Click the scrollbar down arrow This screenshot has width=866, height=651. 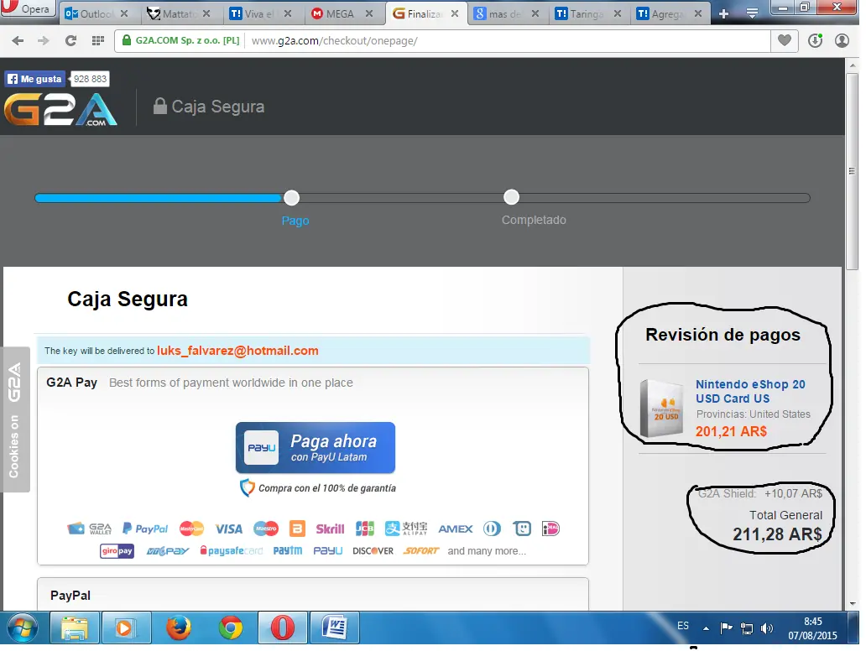pos(853,603)
